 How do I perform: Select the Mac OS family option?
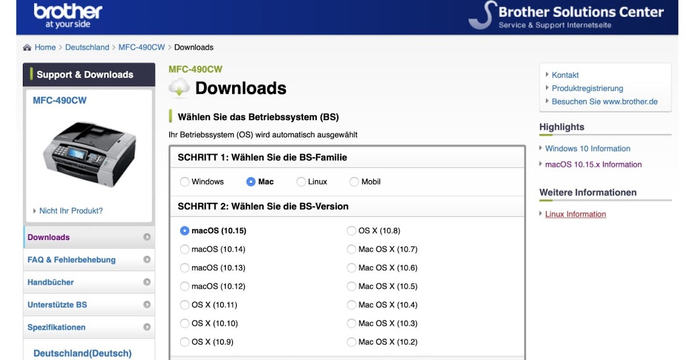click(x=251, y=182)
